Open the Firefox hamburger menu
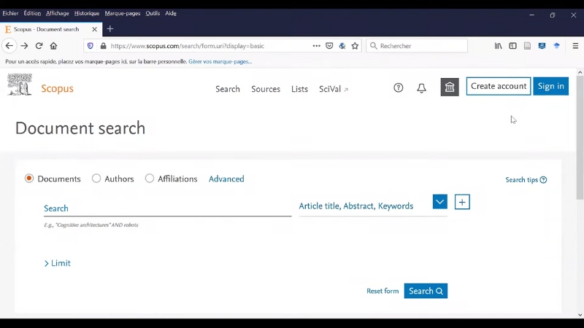This screenshot has height=328, width=584. (575, 46)
